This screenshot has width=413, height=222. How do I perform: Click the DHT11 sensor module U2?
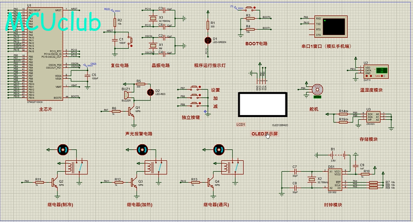pos(376,72)
